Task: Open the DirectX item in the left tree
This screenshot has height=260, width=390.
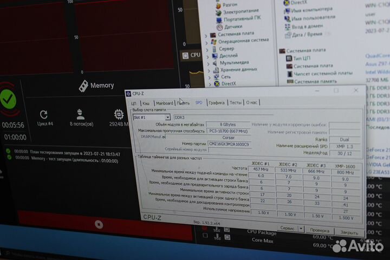Action: click(x=228, y=83)
